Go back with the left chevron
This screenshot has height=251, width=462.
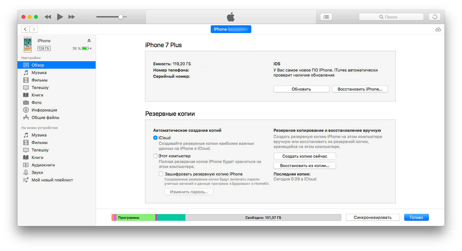(x=25, y=29)
